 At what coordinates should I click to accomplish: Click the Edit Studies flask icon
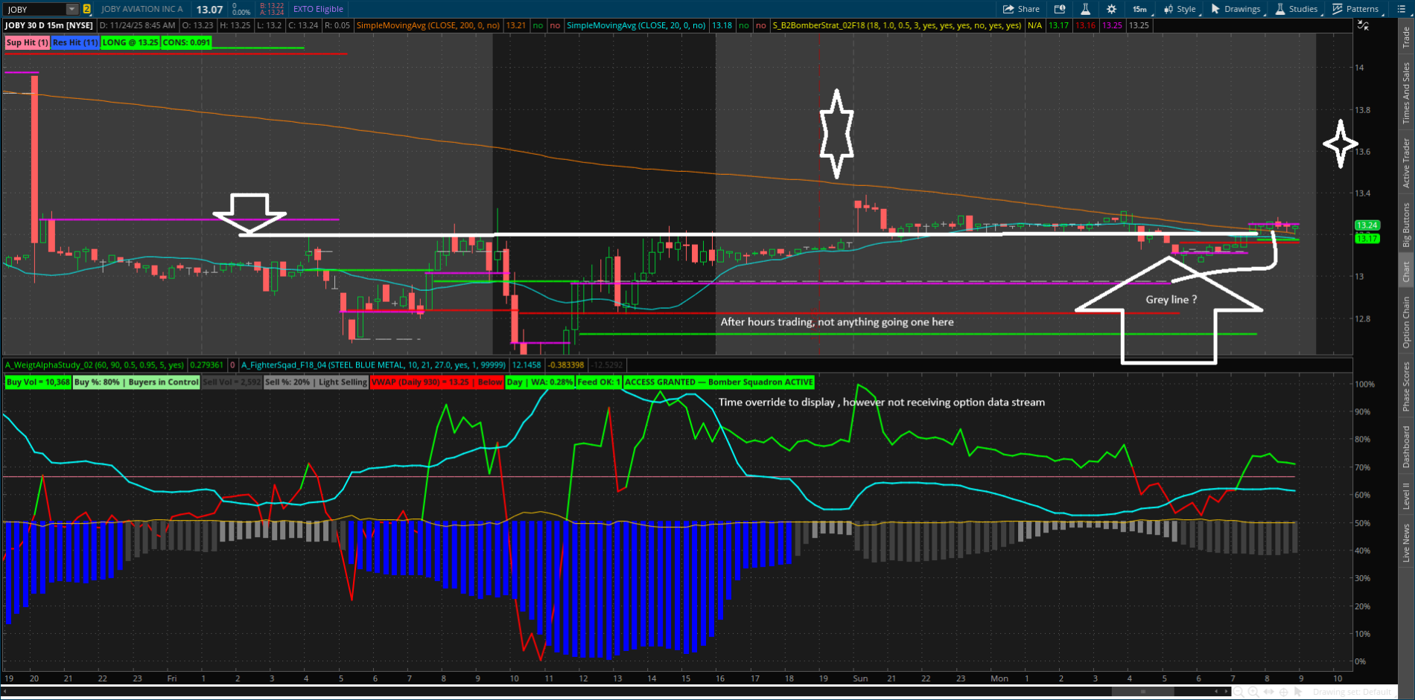click(1085, 9)
